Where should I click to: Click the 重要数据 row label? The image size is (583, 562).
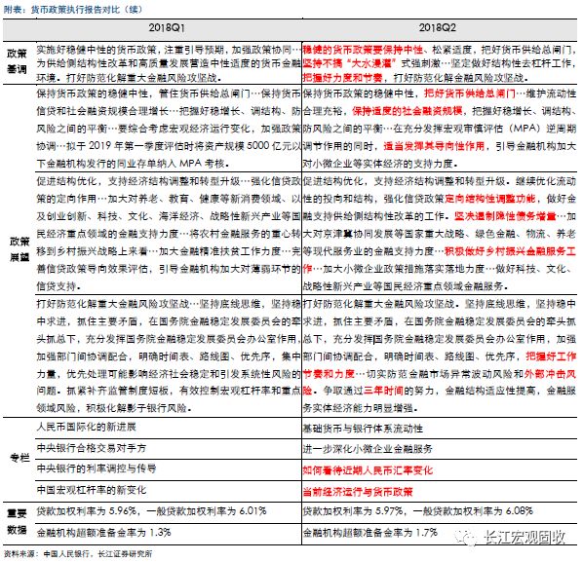17,522
